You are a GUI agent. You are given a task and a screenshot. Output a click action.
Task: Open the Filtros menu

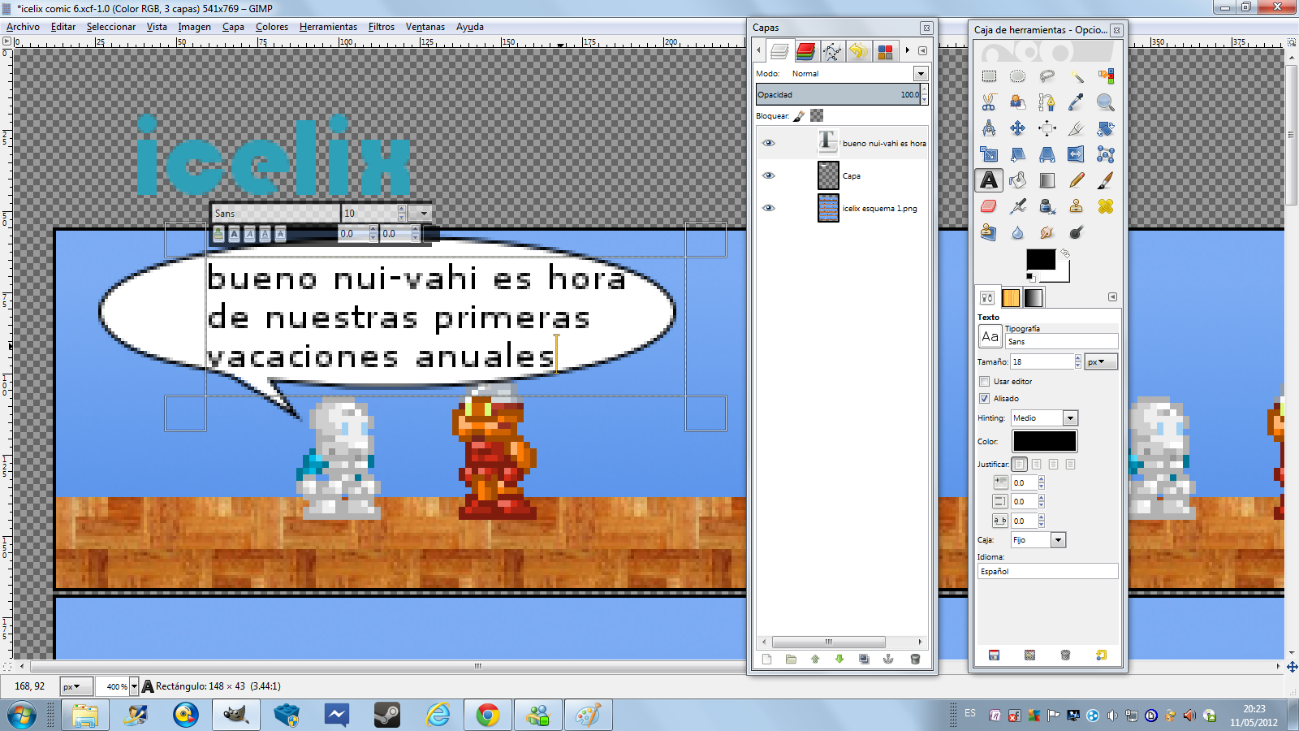pos(381,27)
